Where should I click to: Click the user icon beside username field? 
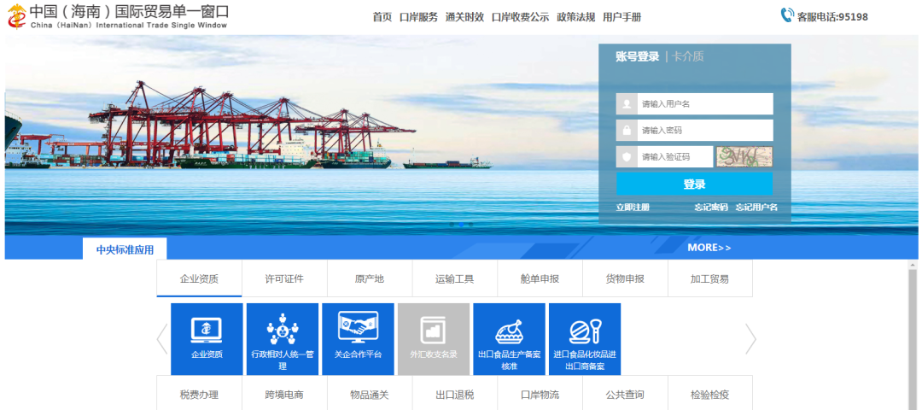627,104
